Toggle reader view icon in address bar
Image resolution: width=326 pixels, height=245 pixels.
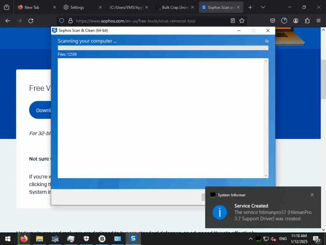(x=233, y=21)
